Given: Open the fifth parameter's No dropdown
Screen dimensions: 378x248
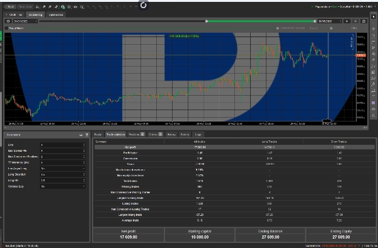Looking at the screenshot, I should (x=62, y=169).
